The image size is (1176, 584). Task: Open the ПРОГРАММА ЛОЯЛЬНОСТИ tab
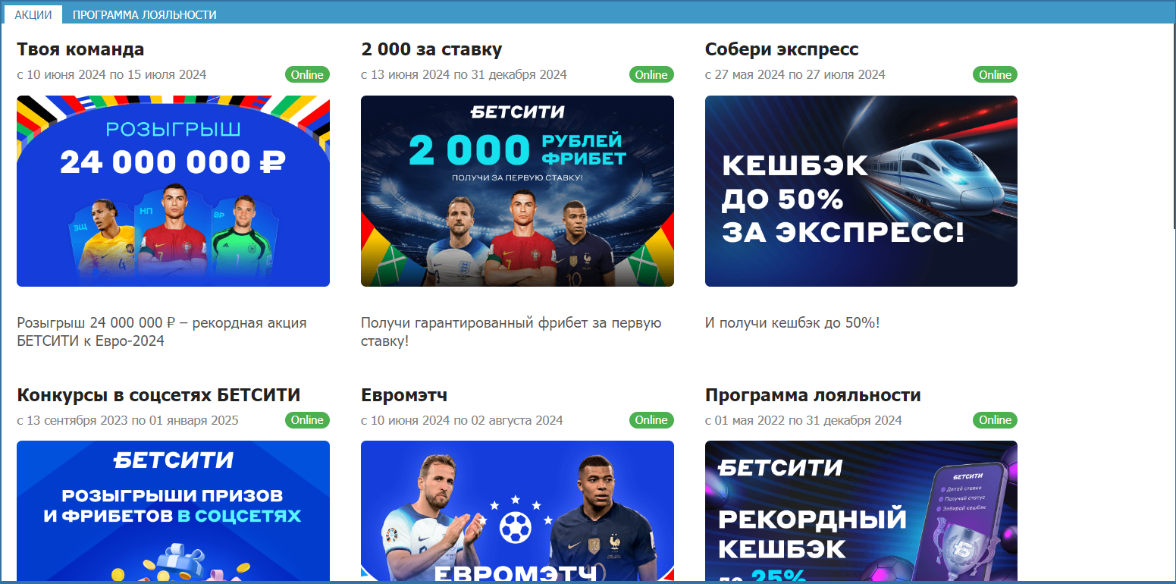pyautogui.click(x=144, y=14)
